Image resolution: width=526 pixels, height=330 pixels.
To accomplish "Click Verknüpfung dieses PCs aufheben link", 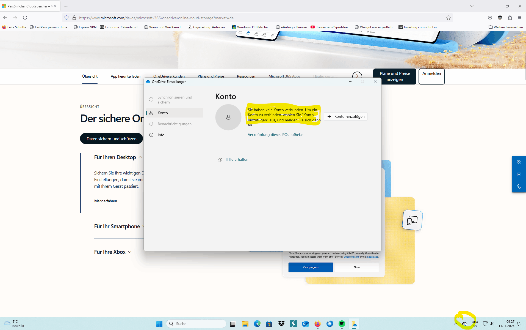I will (x=276, y=135).
